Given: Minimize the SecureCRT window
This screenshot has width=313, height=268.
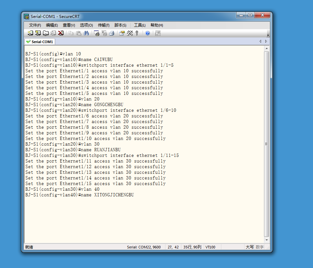Looking at the screenshot, I should (x=241, y=15).
